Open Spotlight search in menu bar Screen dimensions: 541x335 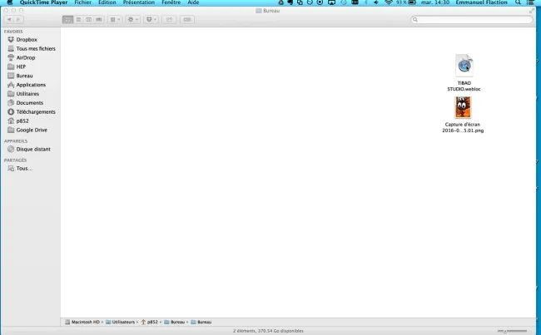[518, 2]
